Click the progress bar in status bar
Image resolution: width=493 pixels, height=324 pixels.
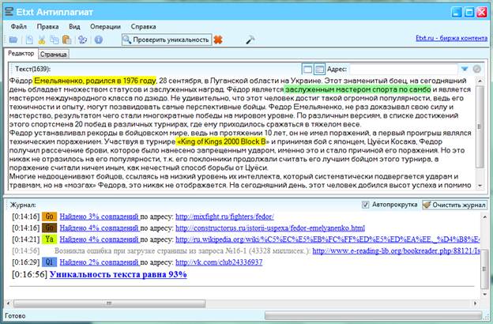coord(373,315)
